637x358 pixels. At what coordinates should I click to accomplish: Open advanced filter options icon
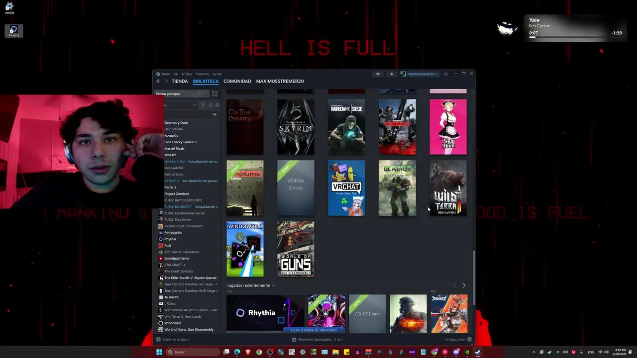(x=214, y=115)
